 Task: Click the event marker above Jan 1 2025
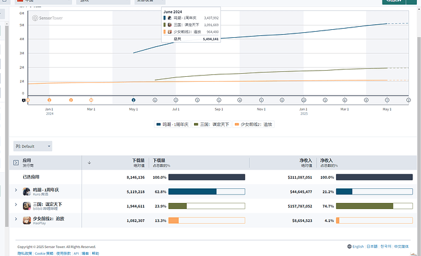pos(303,100)
